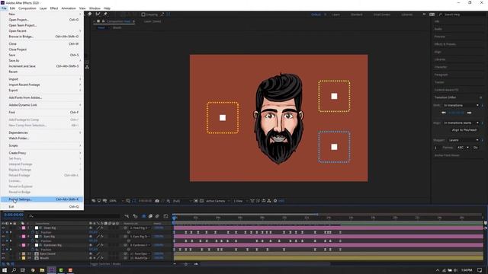Viewport: 488px width, 274px height.
Task: Click Increment and Save menu entry
Action: click(x=42, y=66)
